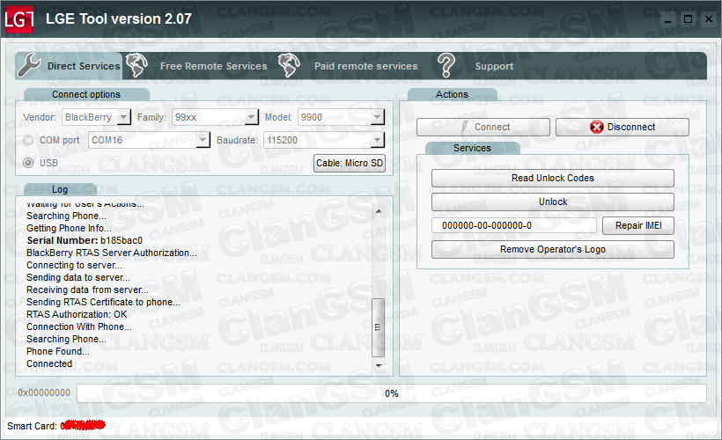
Task: Expand the Family dropdown showing 99xx
Action: tap(252, 117)
